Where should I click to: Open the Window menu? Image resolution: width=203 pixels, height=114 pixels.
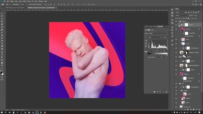point(41,1)
